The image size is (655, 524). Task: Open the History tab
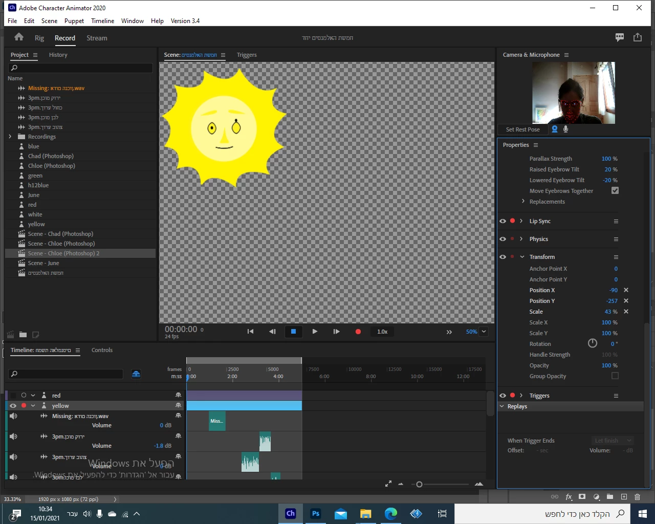pyautogui.click(x=58, y=55)
